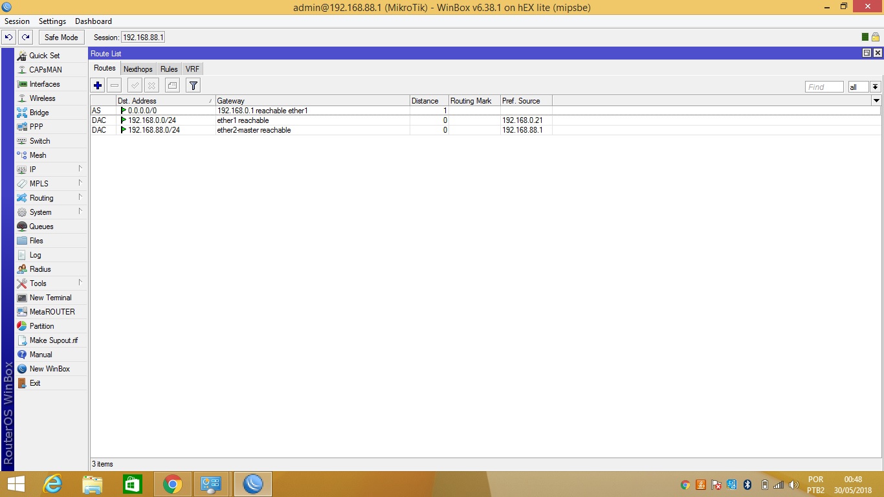Image resolution: width=884 pixels, height=497 pixels.
Task: Enable route with checkmark icon
Action: (x=135, y=85)
